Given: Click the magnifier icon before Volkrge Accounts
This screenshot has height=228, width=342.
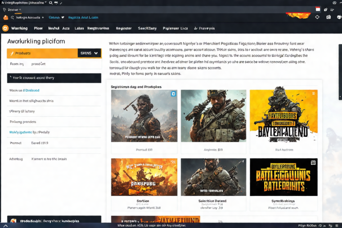Looking at the screenshot, I should tap(12, 17).
